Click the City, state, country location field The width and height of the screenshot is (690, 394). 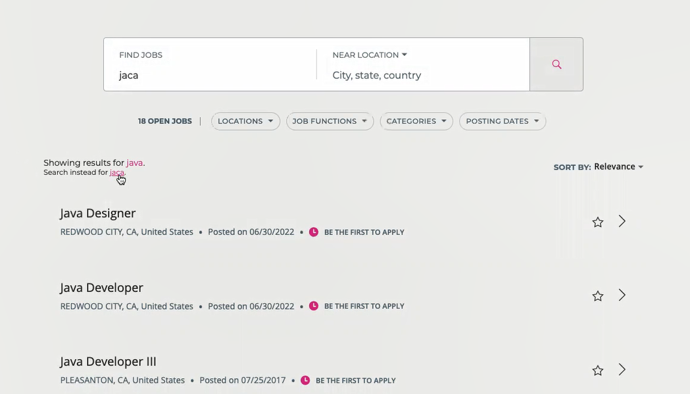421,75
